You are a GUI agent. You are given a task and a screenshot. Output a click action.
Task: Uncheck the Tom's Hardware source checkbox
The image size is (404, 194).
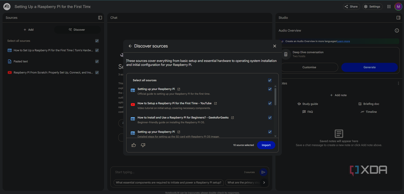[97, 50]
